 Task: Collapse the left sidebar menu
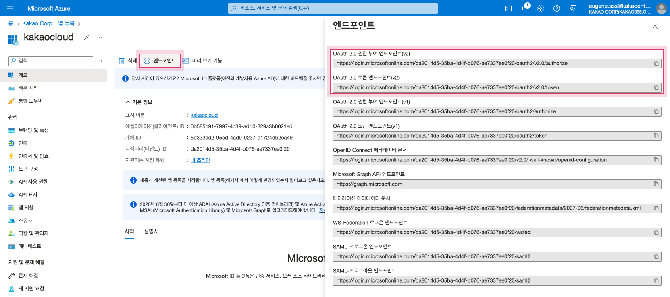click(x=101, y=61)
